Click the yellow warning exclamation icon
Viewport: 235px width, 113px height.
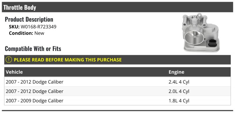tap(9, 60)
